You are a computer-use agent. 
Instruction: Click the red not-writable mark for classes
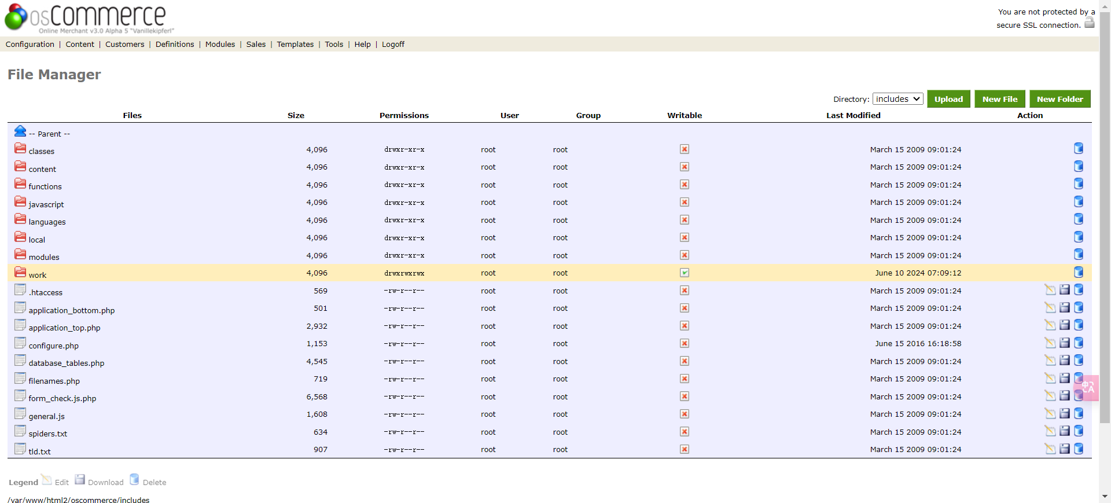click(x=685, y=149)
